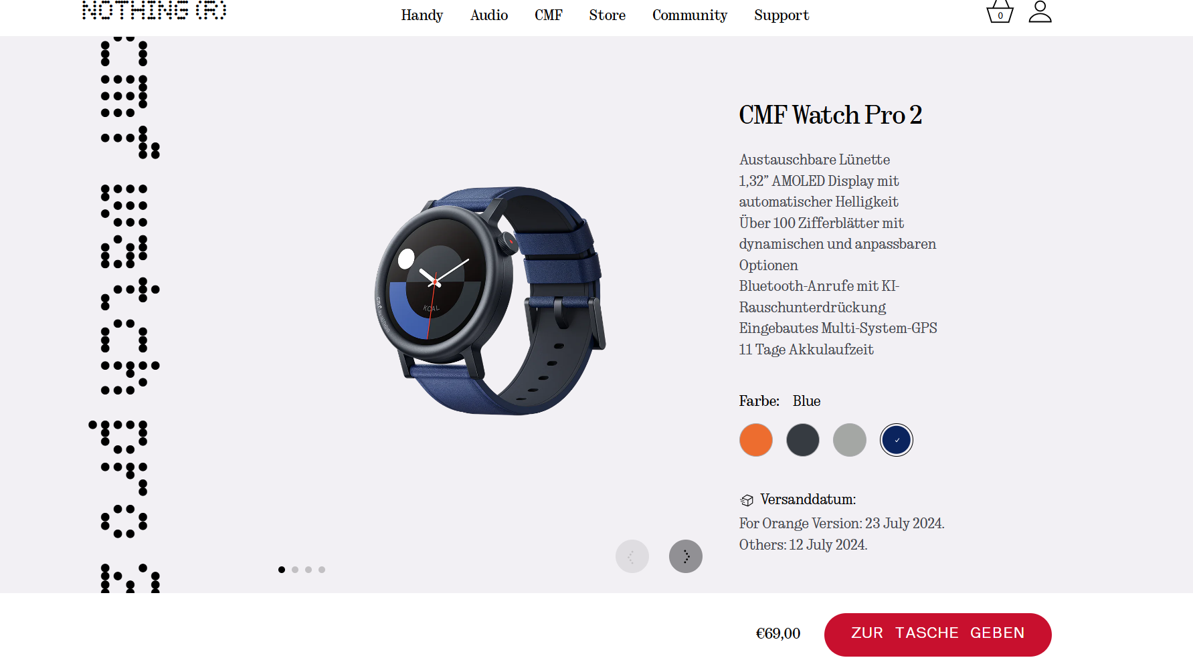Select the light grey color swatch
The image size is (1193, 670).
click(850, 440)
